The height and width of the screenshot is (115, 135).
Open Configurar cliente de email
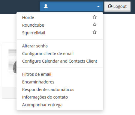(48, 54)
